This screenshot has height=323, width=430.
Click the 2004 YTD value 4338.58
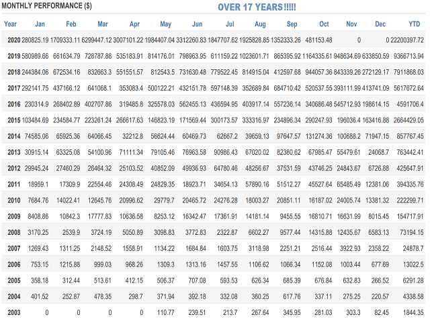click(x=413, y=296)
